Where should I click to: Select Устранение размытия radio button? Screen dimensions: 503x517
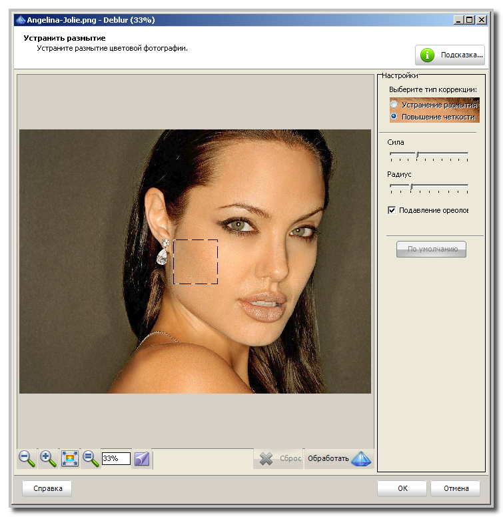tap(394, 105)
